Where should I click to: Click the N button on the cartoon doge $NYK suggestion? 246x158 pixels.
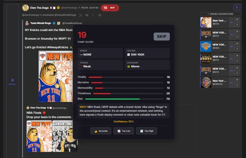tap(237, 20)
